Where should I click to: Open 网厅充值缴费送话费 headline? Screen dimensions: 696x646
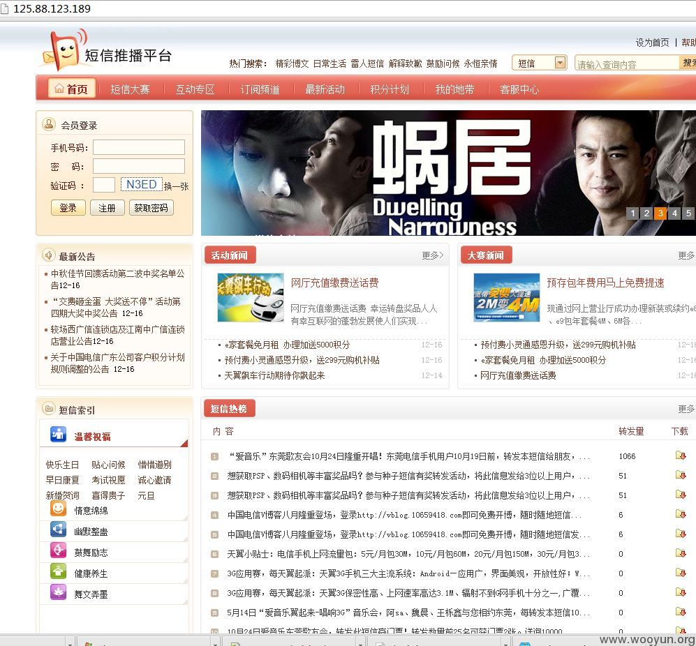pos(334,283)
